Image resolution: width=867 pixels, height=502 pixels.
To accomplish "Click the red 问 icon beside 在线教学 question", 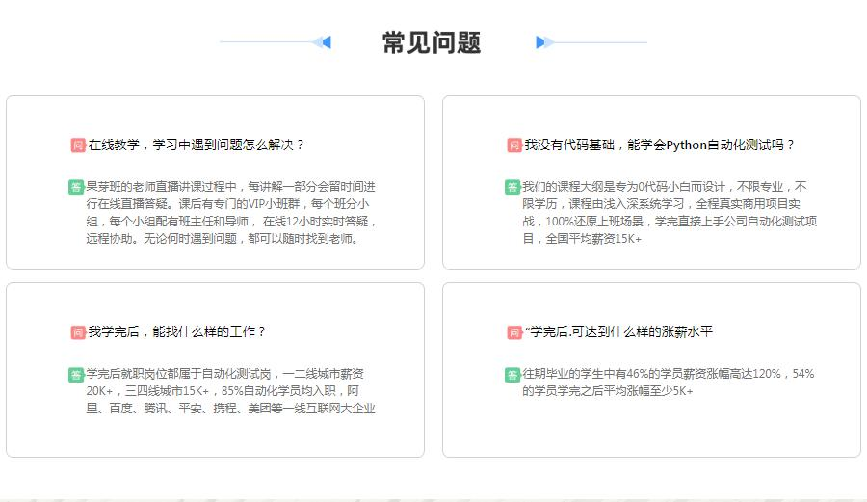I will pyautogui.click(x=78, y=145).
